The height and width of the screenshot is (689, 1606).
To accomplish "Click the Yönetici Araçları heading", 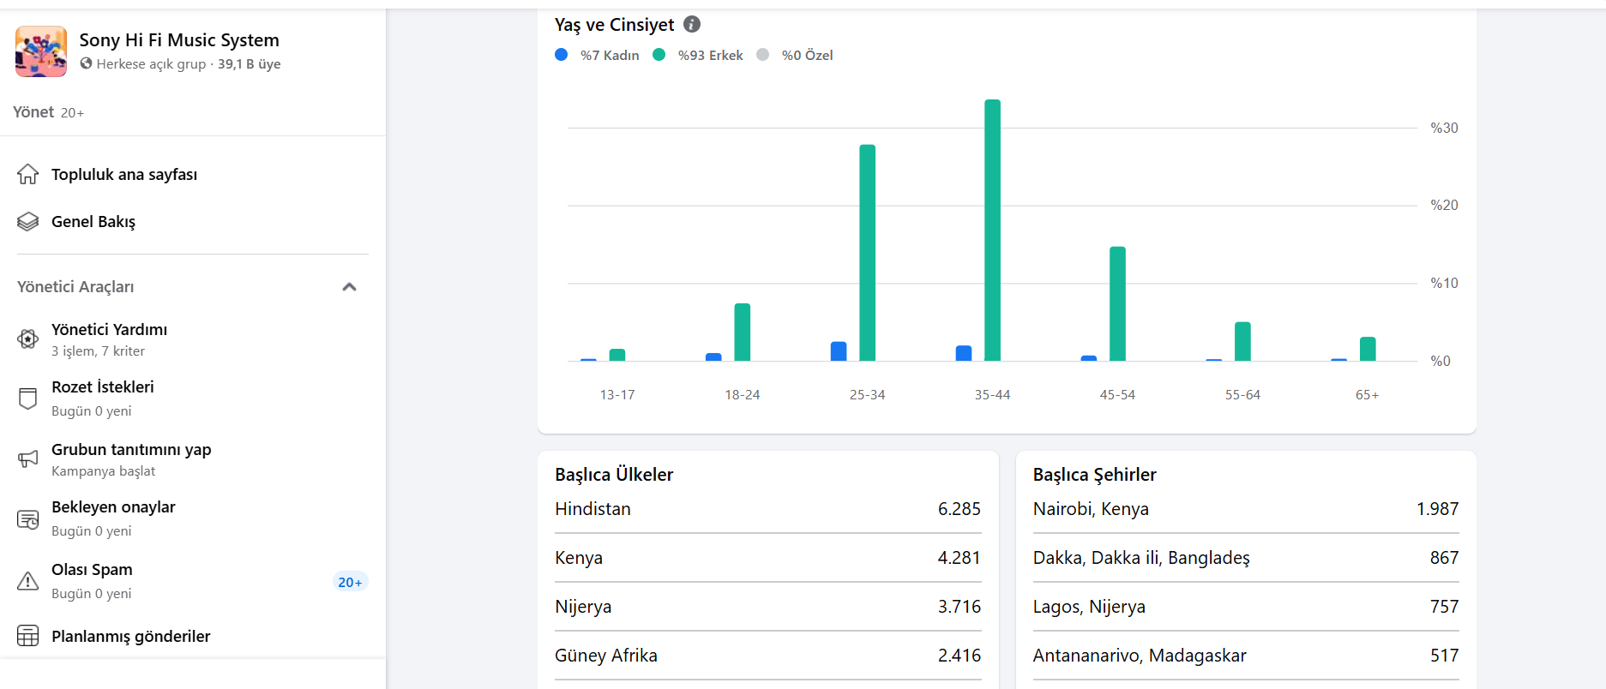I will tap(75, 287).
